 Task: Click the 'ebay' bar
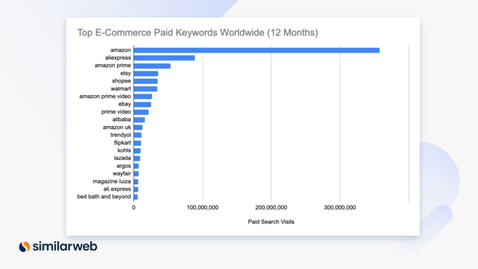pos(142,105)
